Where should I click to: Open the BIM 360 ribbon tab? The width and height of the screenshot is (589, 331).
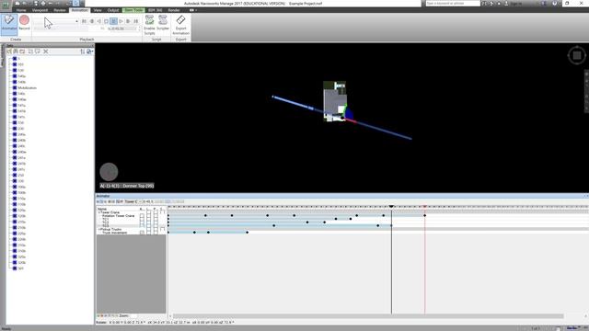click(x=156, y=10)
